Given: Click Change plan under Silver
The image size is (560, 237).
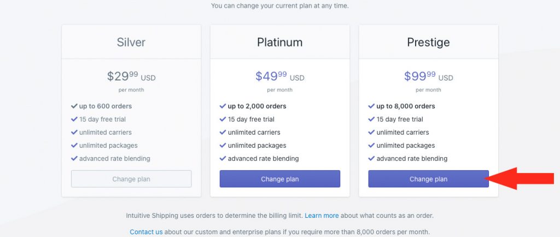Looking at the screenshot, I should (131, 179).
